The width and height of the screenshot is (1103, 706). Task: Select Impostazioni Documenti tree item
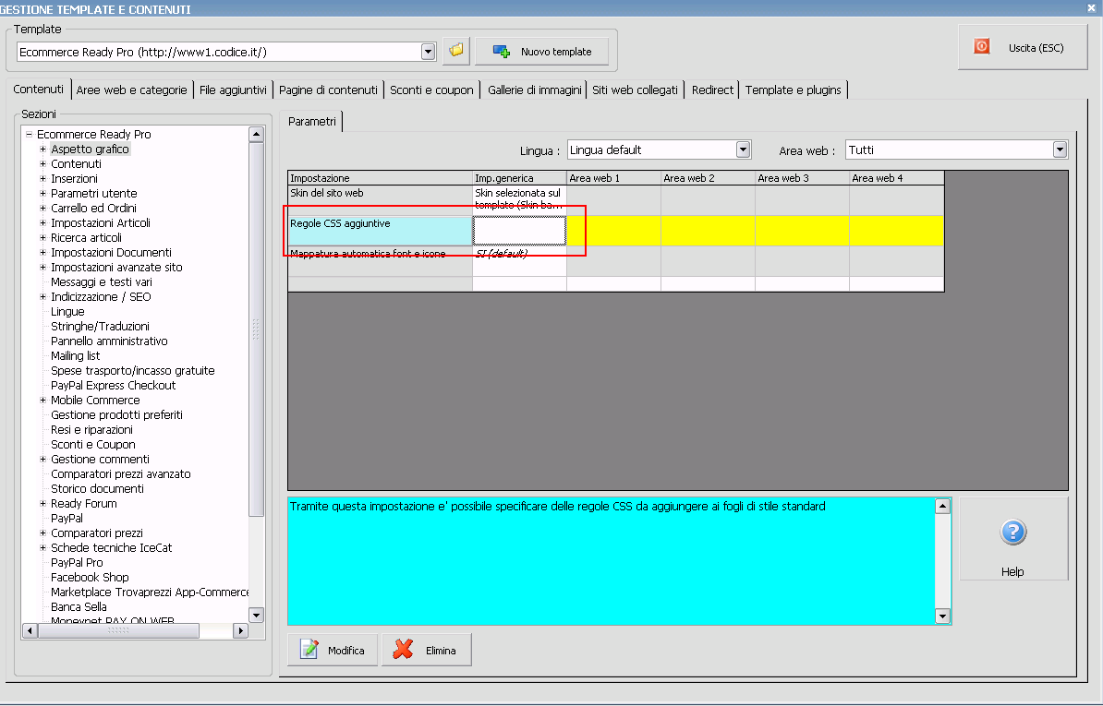click(x=111, y=252)
